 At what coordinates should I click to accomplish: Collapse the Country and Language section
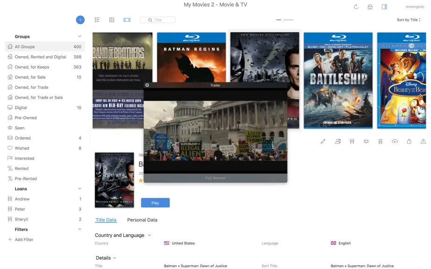[x=149, y=235]
